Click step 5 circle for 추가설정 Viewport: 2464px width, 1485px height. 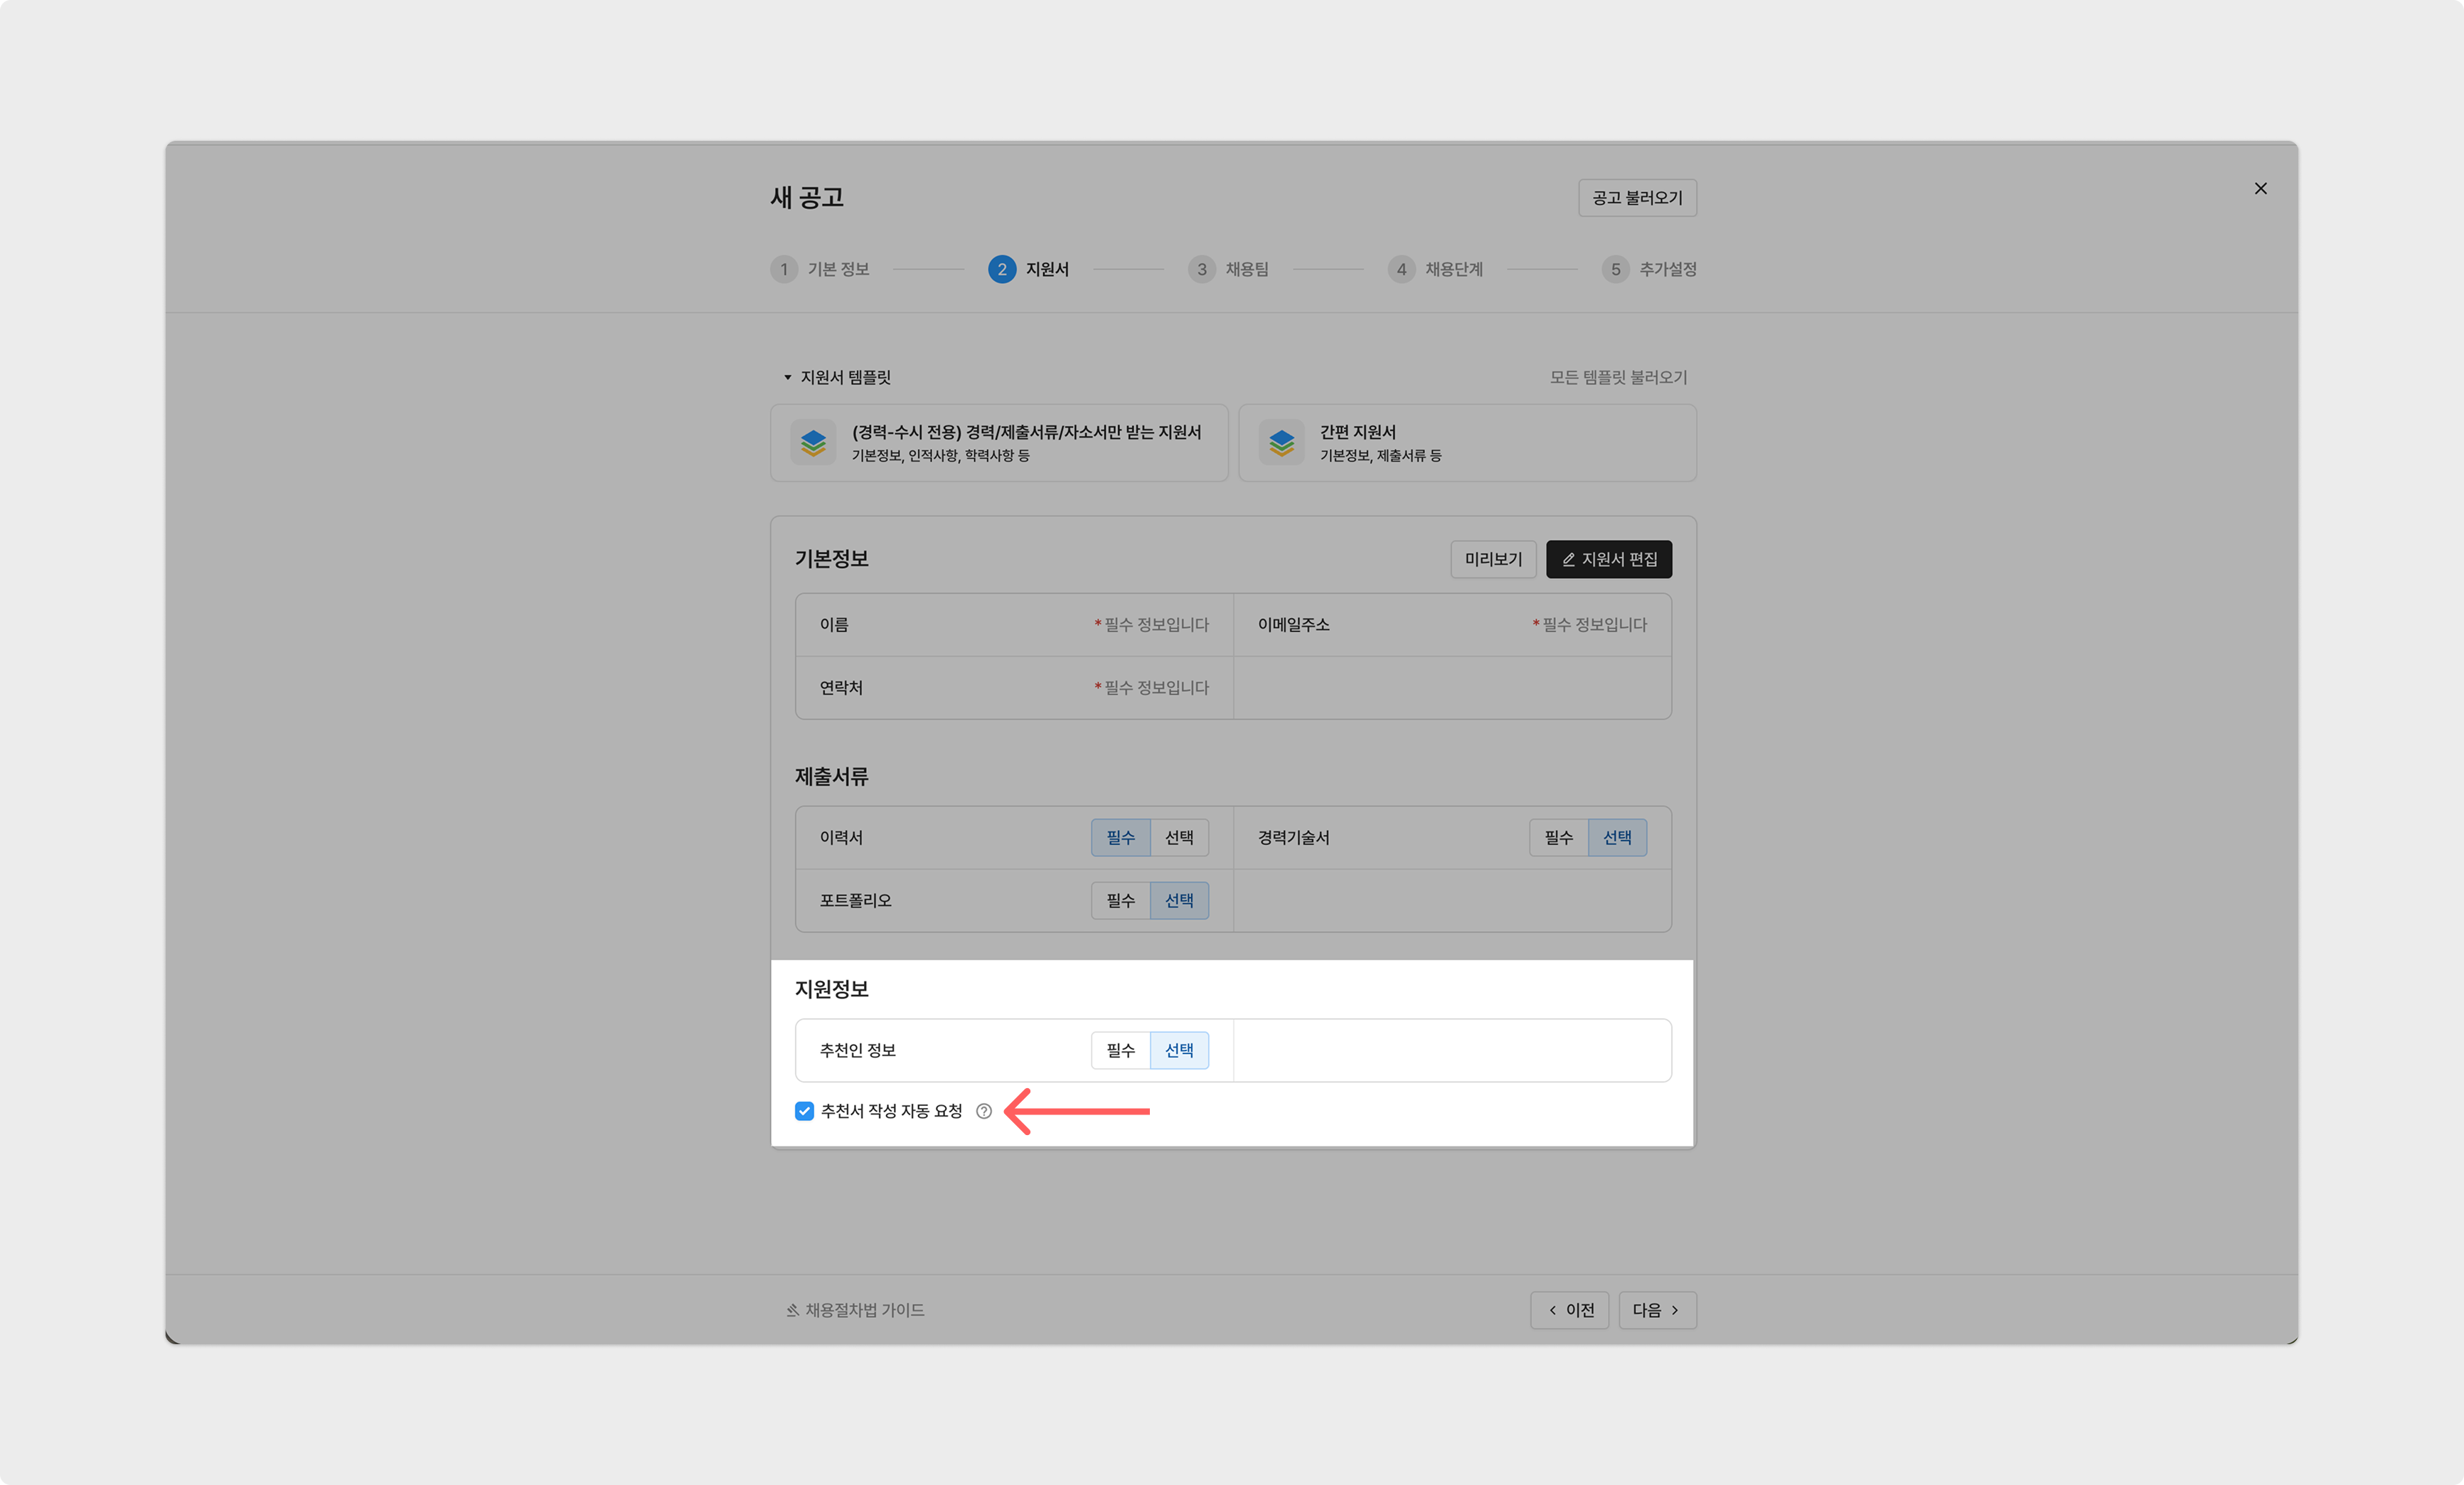(1615, 269)
